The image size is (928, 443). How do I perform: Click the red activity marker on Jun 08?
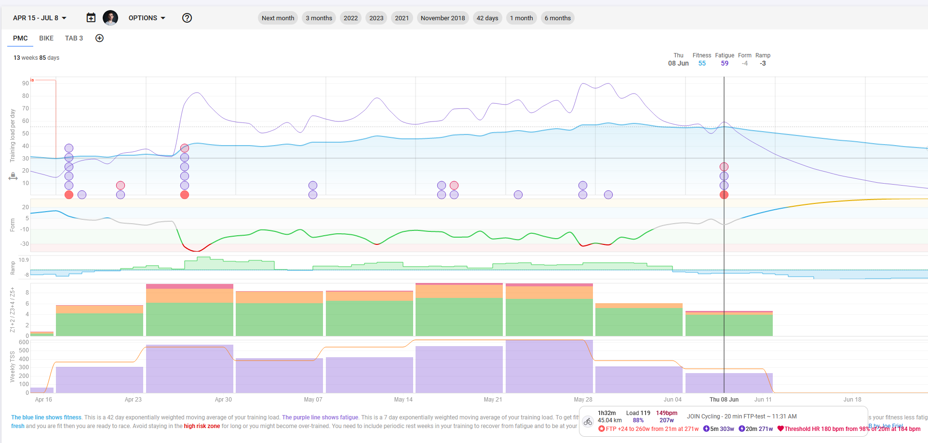point(724,195)
